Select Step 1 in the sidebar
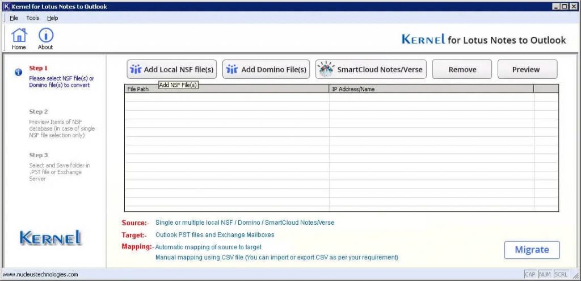The width and height of the screenshot is (581, 281). tap(39, 68)
